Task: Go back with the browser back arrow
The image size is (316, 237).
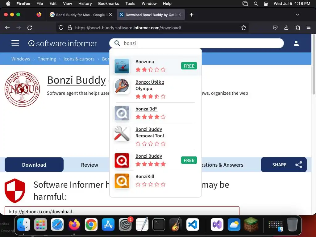Action: pos(7,27)
